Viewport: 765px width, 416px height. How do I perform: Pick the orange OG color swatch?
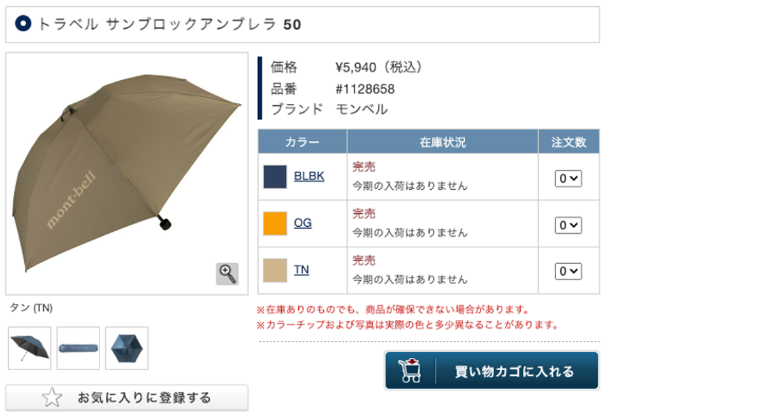tap(275, 224)
